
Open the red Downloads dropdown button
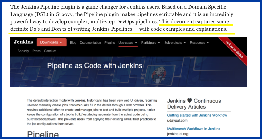51,42
